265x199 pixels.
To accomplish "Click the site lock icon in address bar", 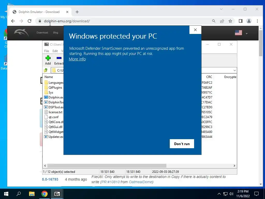I will pyautogui.click(x=40, y=21).
